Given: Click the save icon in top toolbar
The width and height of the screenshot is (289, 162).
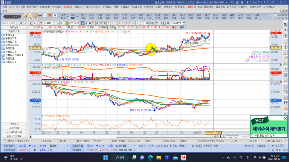Looking at the screenshot, I should (x=26, y=16).
